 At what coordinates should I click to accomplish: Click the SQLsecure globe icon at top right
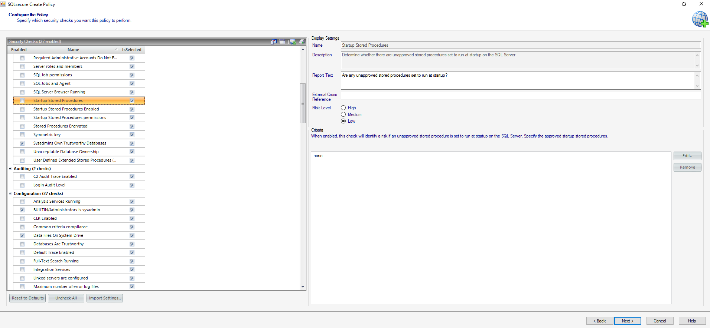pyautogui.click(x=700, y=19)
